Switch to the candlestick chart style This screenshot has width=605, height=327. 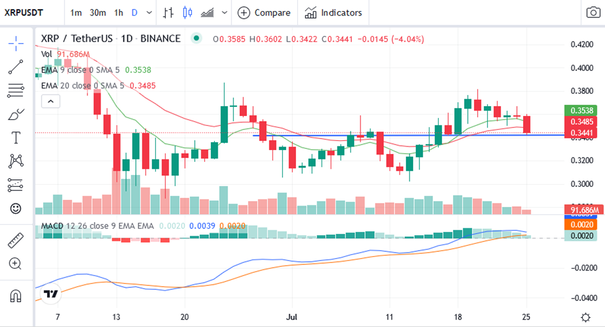(x=187, y=13)
